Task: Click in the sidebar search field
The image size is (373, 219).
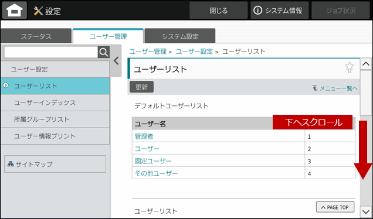Action: coord(51,52)
